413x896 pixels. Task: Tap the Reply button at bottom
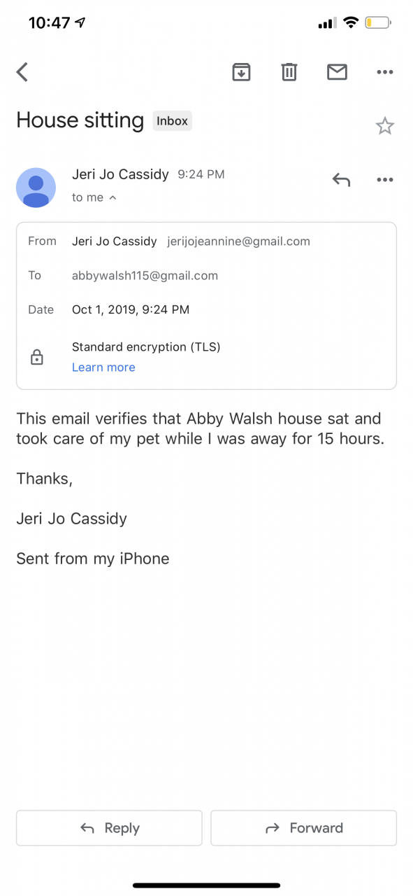(109, 828)
